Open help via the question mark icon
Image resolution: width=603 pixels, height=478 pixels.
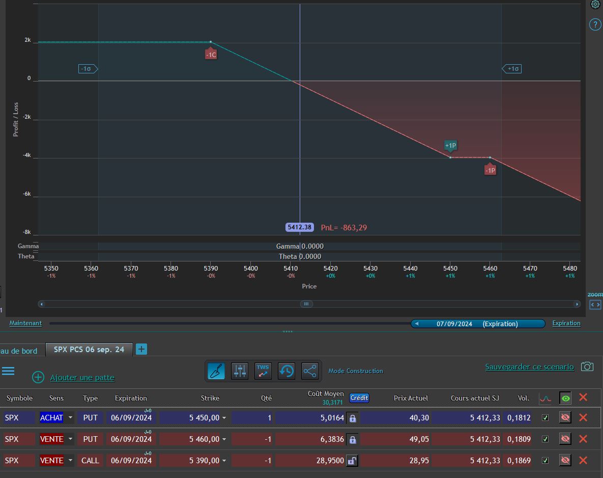click(x=595, y=24)
